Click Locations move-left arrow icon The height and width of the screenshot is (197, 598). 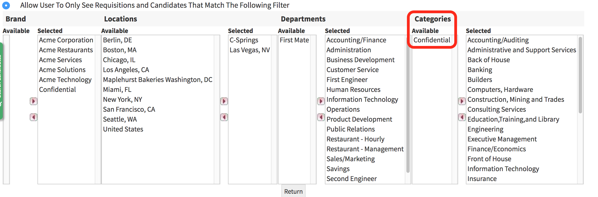pyautogui.click(x=224, y=117)
